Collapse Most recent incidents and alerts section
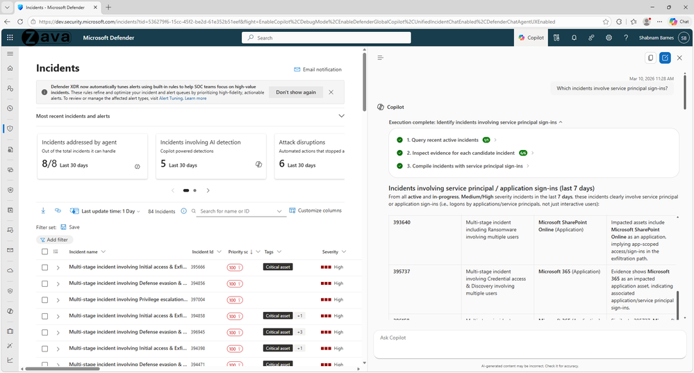This screenshot has height=373, width=694. 341,116
